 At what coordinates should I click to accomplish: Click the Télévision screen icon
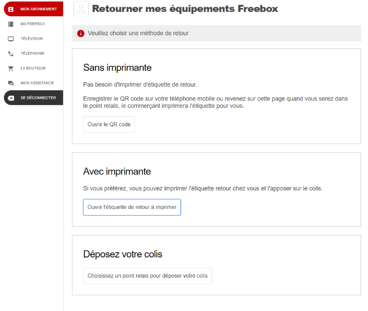(11, 39)
